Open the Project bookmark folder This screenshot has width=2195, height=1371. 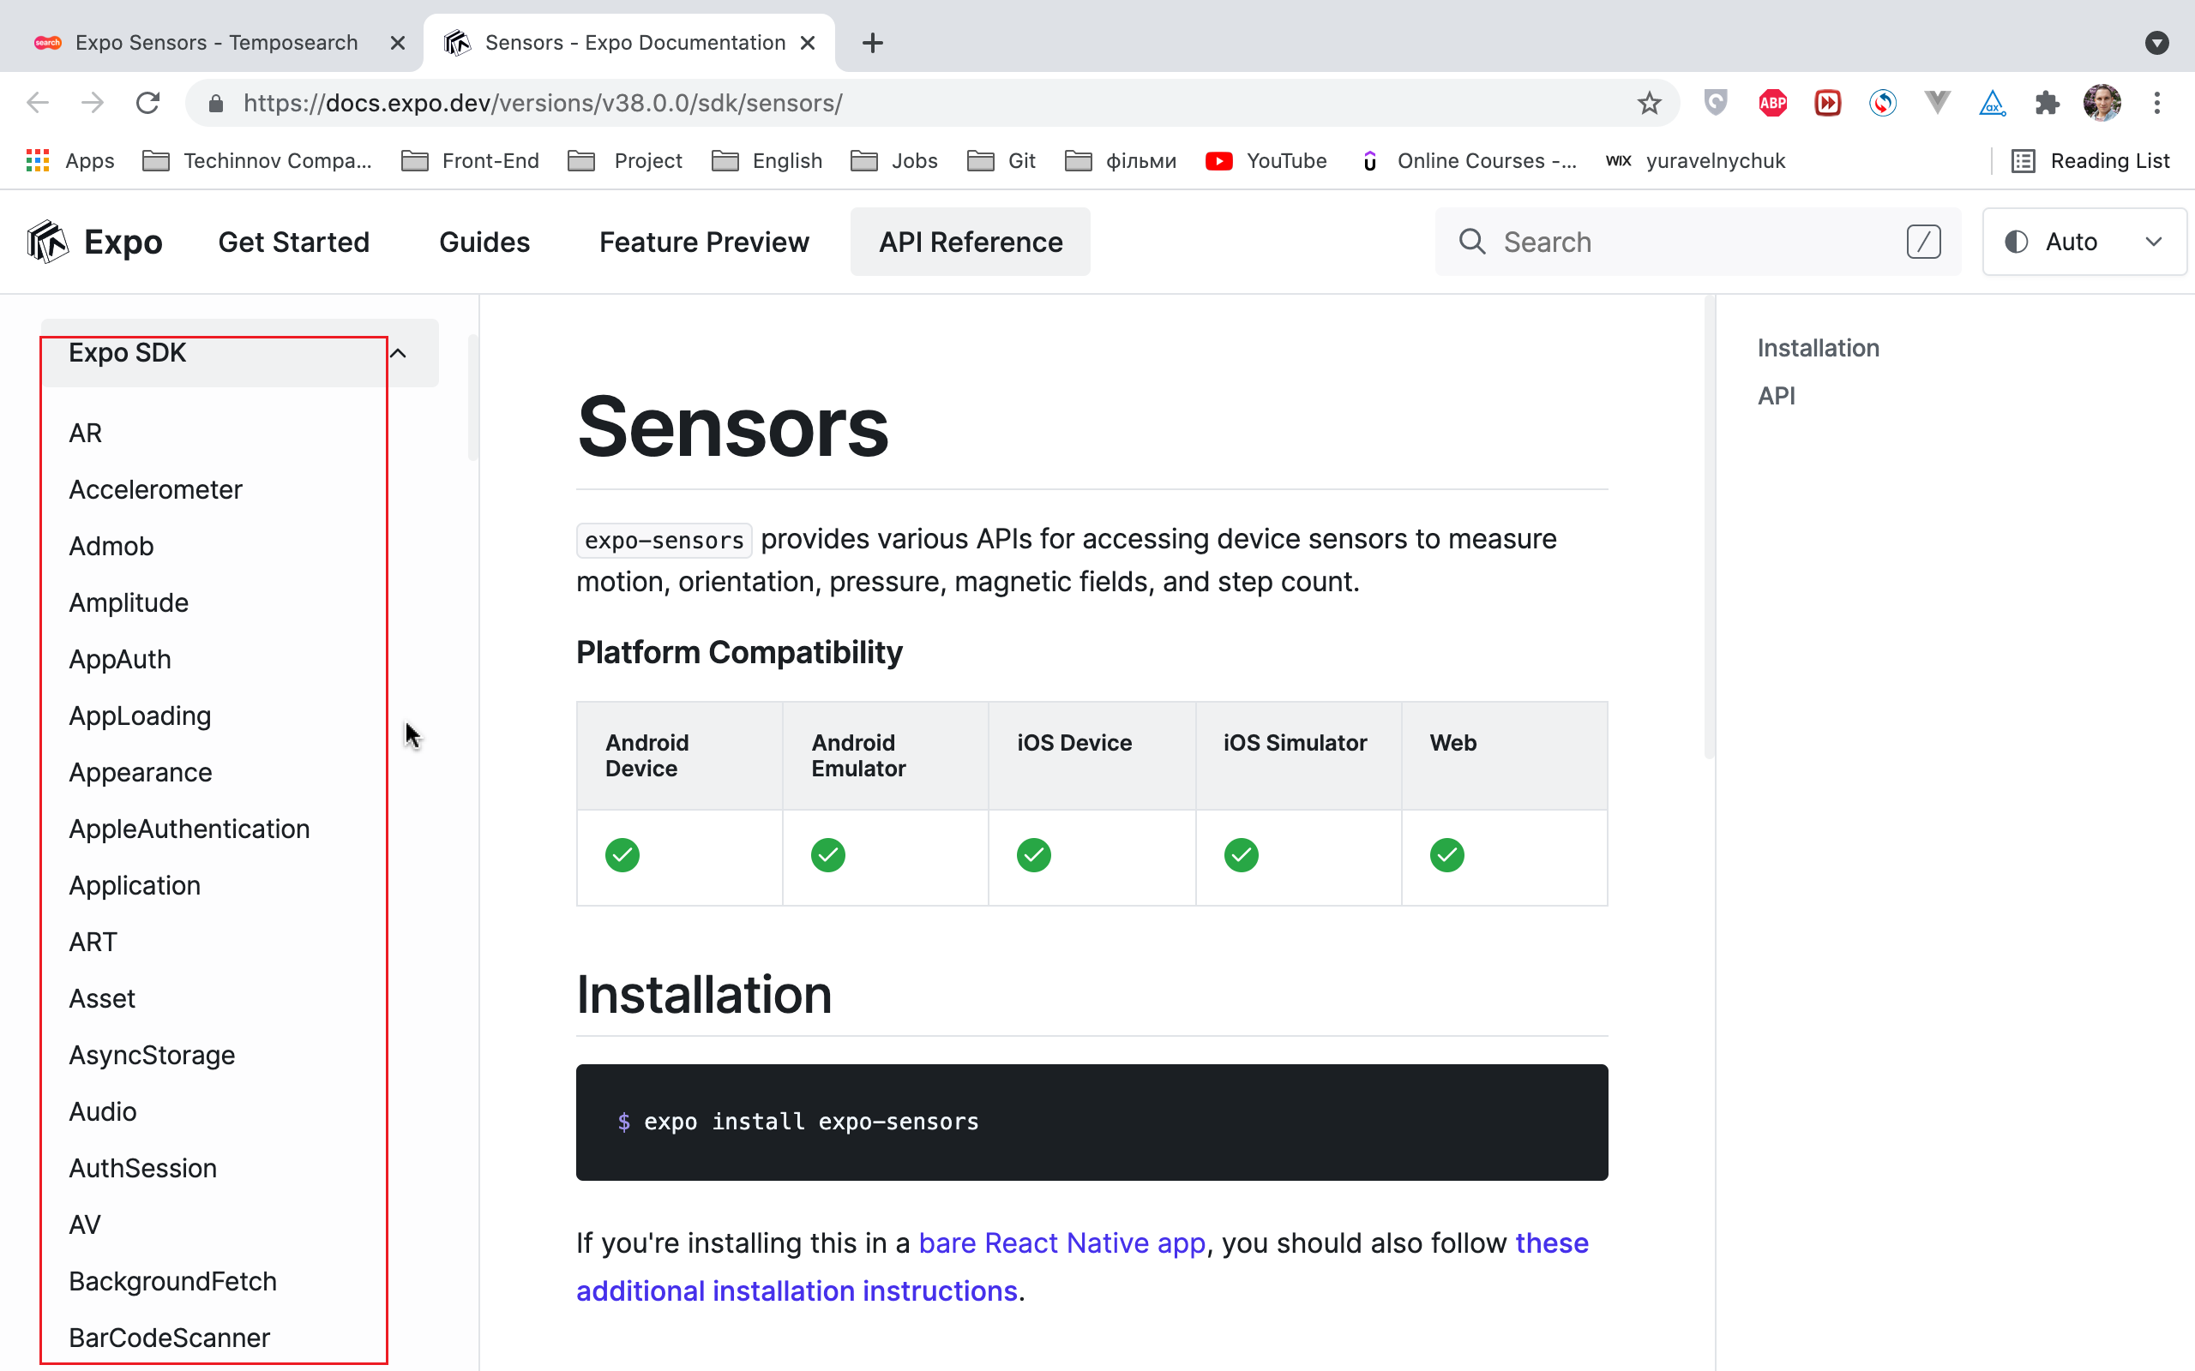(x=625, y=160)
